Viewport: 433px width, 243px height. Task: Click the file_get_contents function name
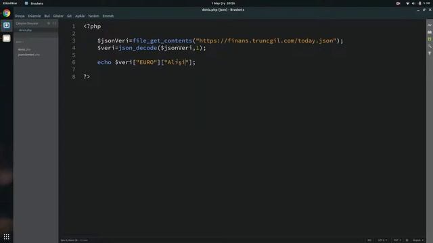[x=162, y=40]
